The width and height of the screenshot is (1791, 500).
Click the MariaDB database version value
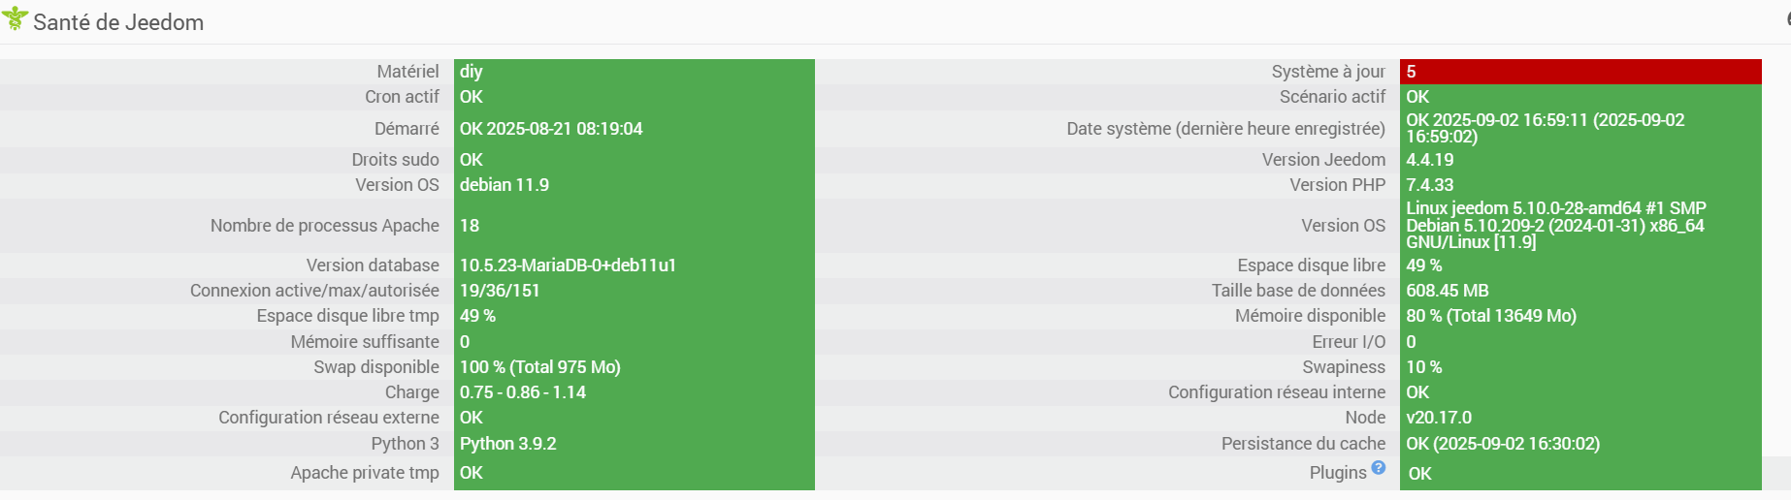tap(568, 266)
